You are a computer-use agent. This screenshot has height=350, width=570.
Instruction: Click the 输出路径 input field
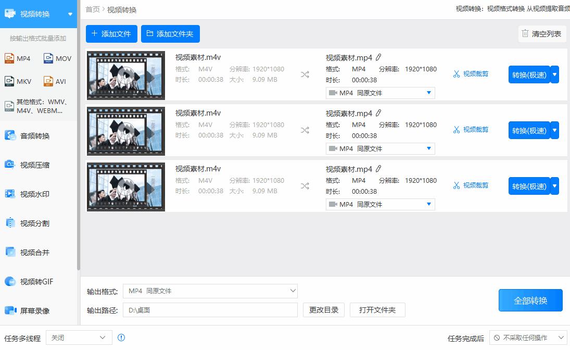click(x=210, y=310)
